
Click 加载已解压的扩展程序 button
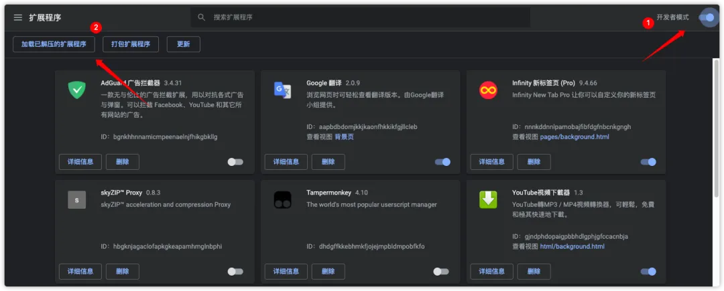coord(54,44)
